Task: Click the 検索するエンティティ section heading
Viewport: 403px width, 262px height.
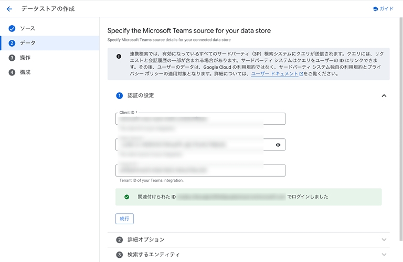Action: 153,255
